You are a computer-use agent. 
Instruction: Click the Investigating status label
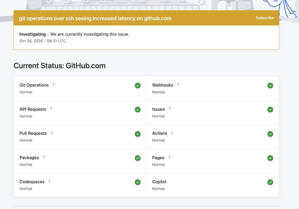(x=33, y=34)
